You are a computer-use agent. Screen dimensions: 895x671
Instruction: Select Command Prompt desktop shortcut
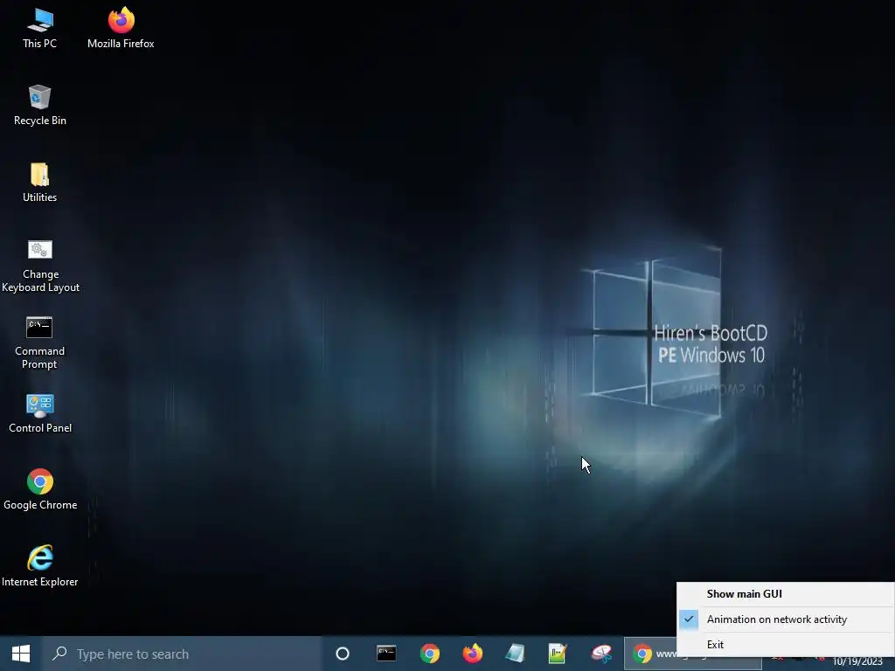click(40, 342)
